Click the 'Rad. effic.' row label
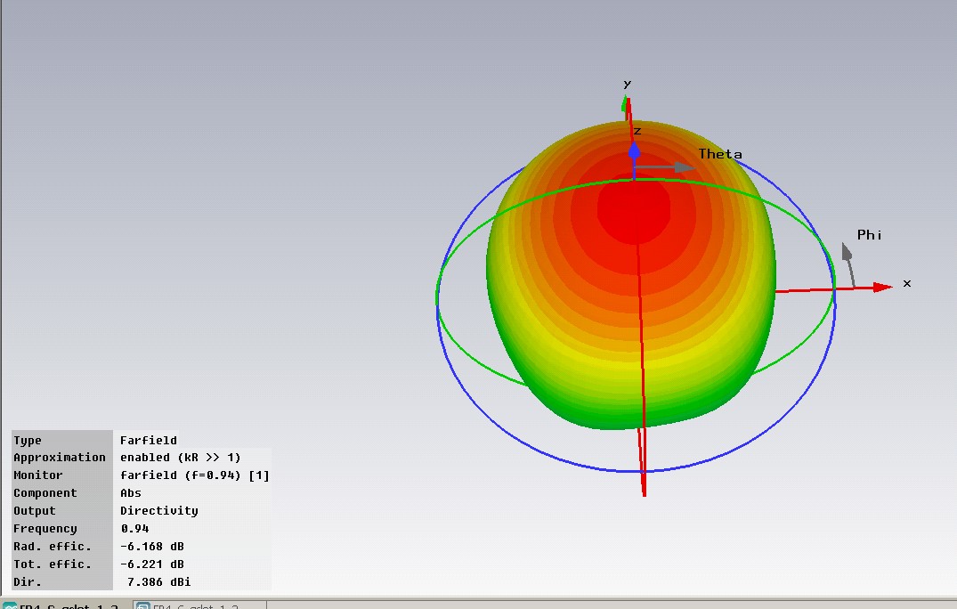The height and width of the screenshot is (609, 957). (52, 546)
